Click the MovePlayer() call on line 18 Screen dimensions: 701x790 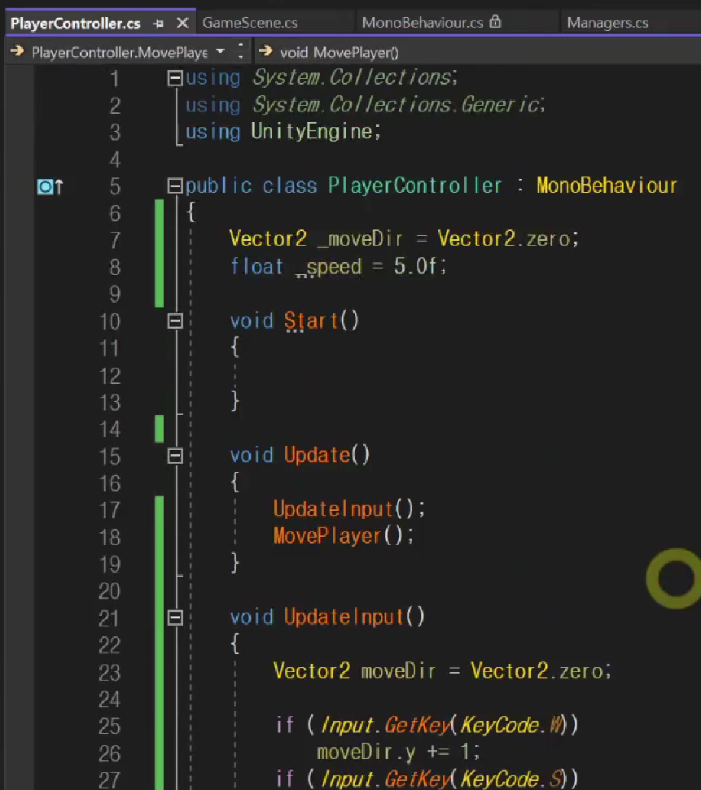tap(326, 537)
